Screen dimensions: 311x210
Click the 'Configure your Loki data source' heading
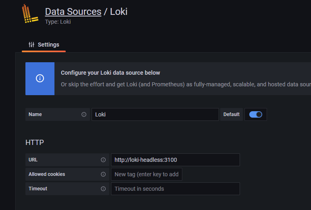[x=111, y=73]
